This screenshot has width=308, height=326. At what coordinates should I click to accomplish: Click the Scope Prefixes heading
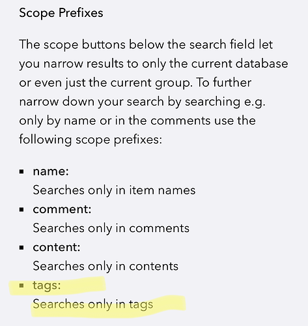click(61, 13)
